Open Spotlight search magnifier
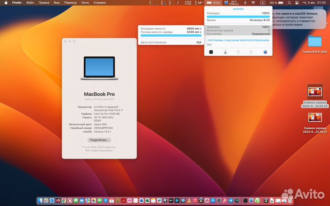This screenshot has height=206, width=330. point(289,3)
